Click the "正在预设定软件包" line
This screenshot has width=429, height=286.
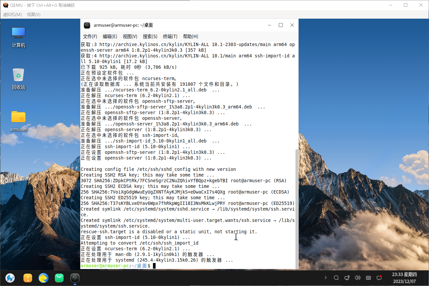pyautogui.click(x=107, y=73)
